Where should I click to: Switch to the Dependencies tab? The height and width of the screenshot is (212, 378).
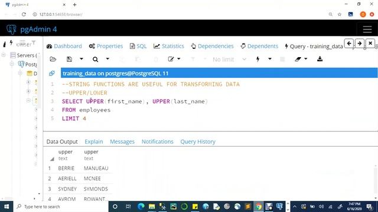[x=212, y=46]
